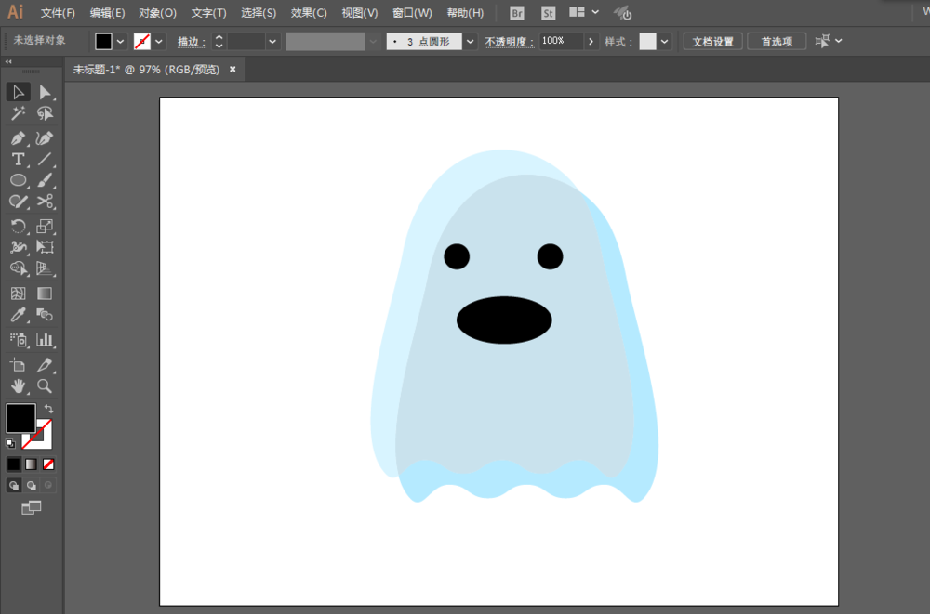The height and width of the screenshot is (614, 930).
Task: Switch to Color fill mode
Action: click(x=14, y=464)
